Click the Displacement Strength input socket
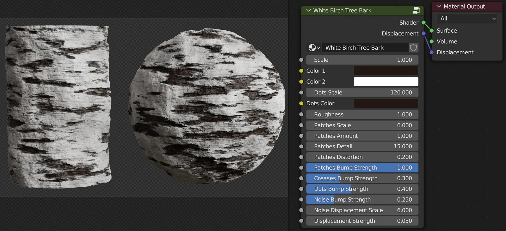The height and width of the screenshot is (231, 506). (301, 221)
